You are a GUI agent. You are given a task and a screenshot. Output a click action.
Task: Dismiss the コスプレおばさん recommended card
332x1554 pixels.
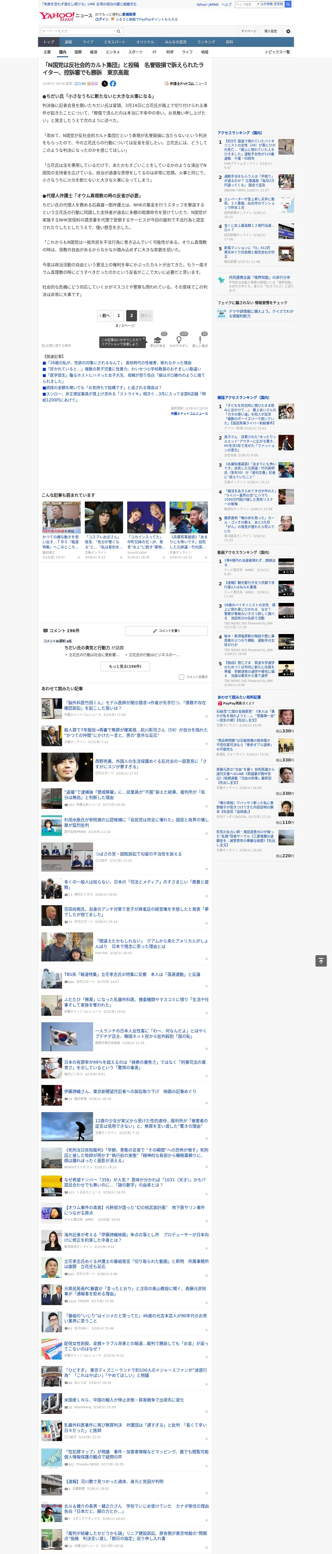pos(121,557)
